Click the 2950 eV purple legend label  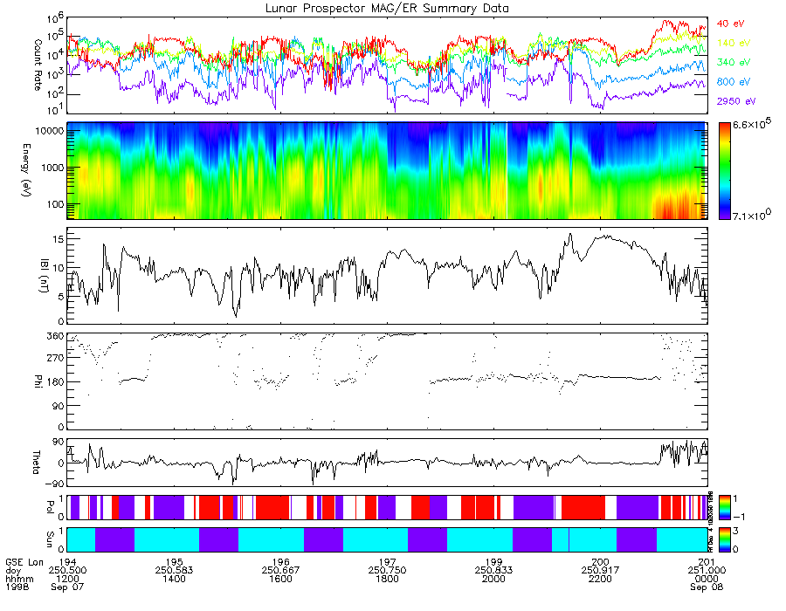point(736,101)
